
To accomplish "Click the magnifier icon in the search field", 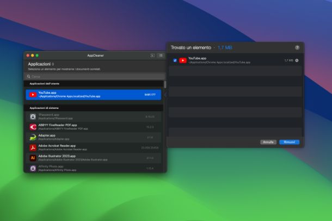I will tap(29, 76).
